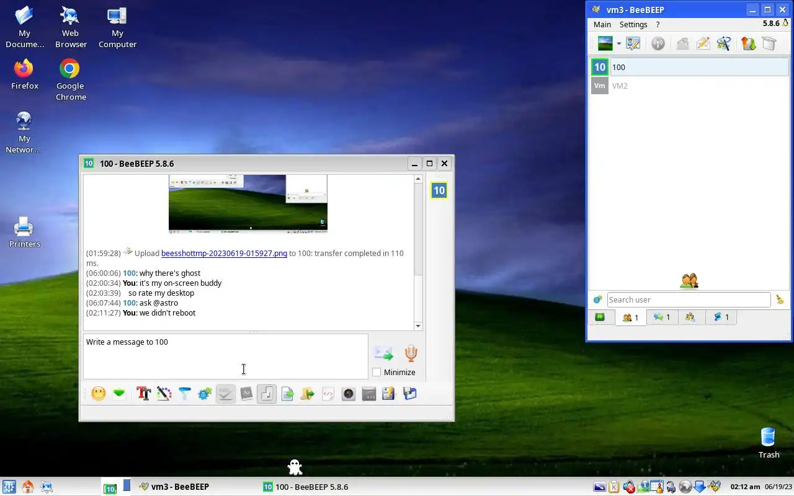This screenshot has height=496, width=794.
Task: Enable the Minimize checkbox
Action: tap(377, 372)
